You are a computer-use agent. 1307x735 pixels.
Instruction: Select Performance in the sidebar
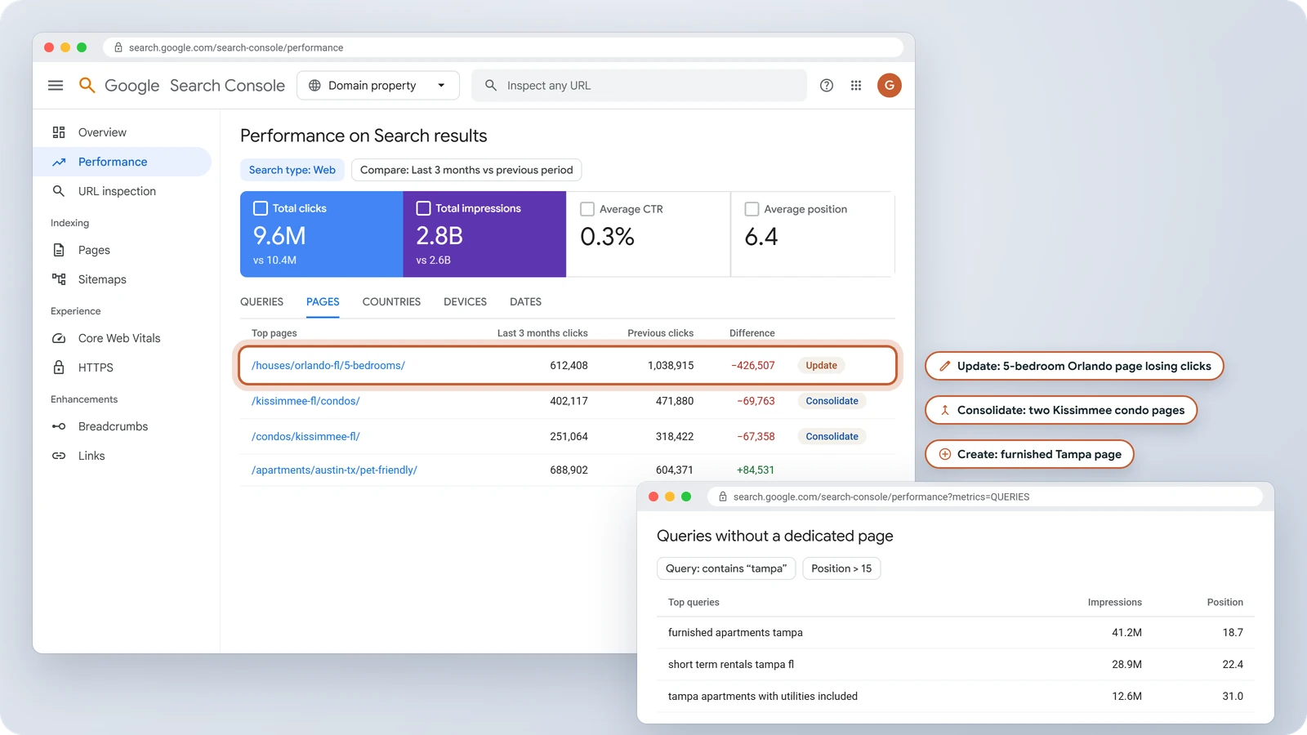pos(122,162)
